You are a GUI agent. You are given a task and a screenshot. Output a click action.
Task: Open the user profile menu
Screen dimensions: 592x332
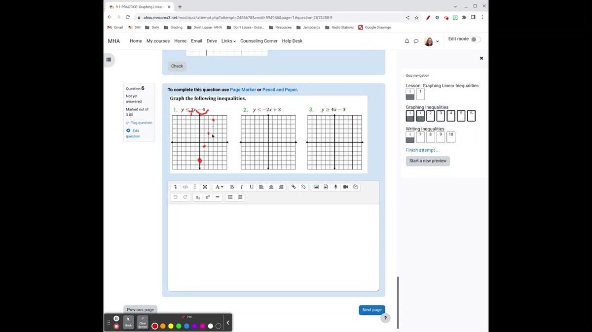[431, 41]
